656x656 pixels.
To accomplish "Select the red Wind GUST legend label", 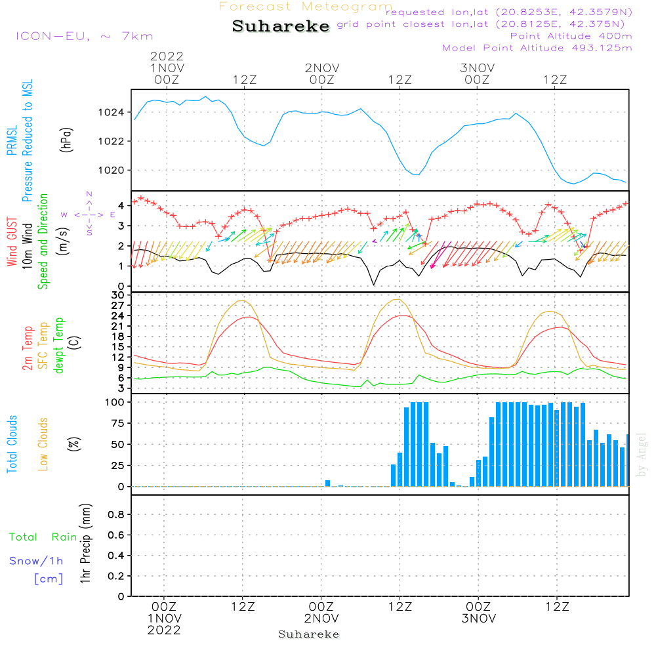I will (12, 242).
